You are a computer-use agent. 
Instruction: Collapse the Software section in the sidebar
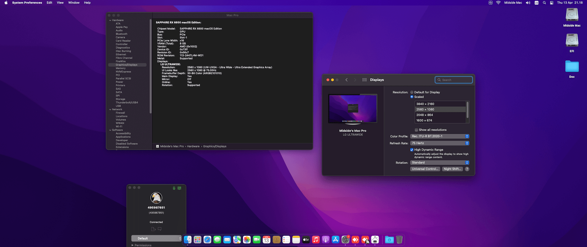[110, 130]
